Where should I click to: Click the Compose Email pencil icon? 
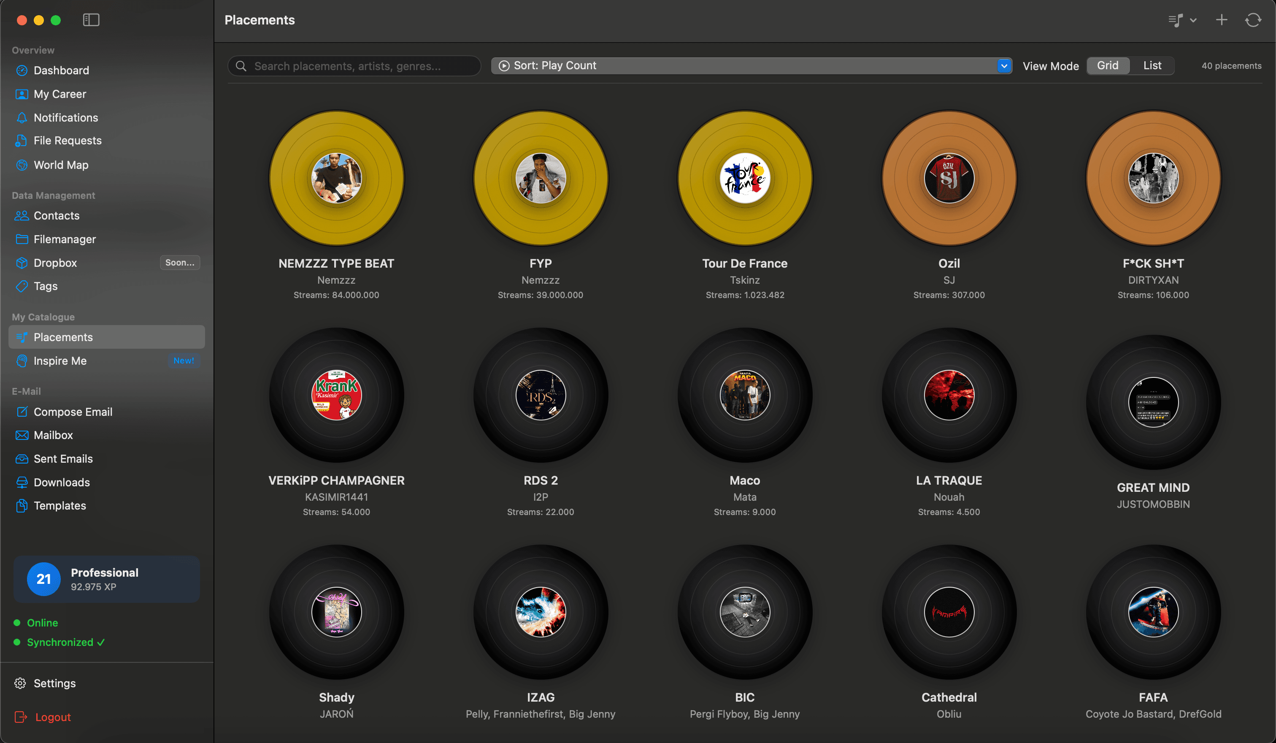pyautogui.click(x=22, y=412)
